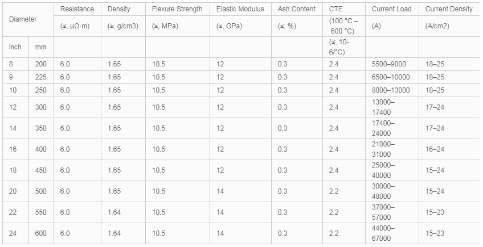Select the 200 mm diameter cell
483x247 pixels.
tap(41, 64)
